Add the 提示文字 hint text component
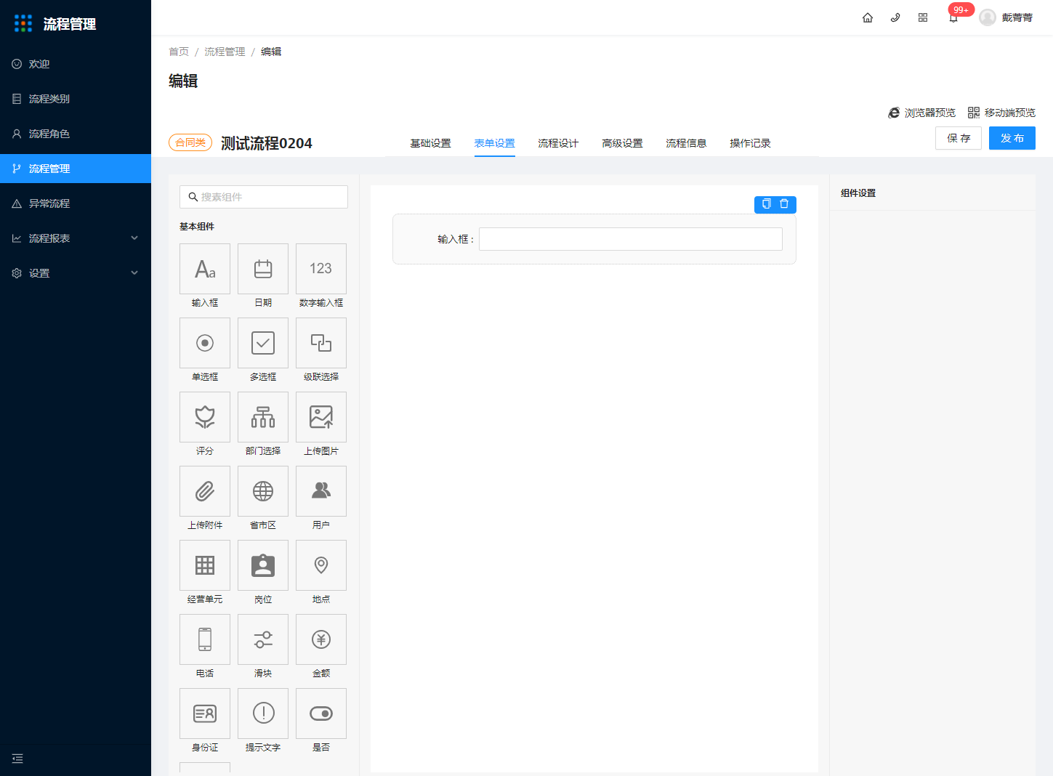 click(x=263, y=714)
